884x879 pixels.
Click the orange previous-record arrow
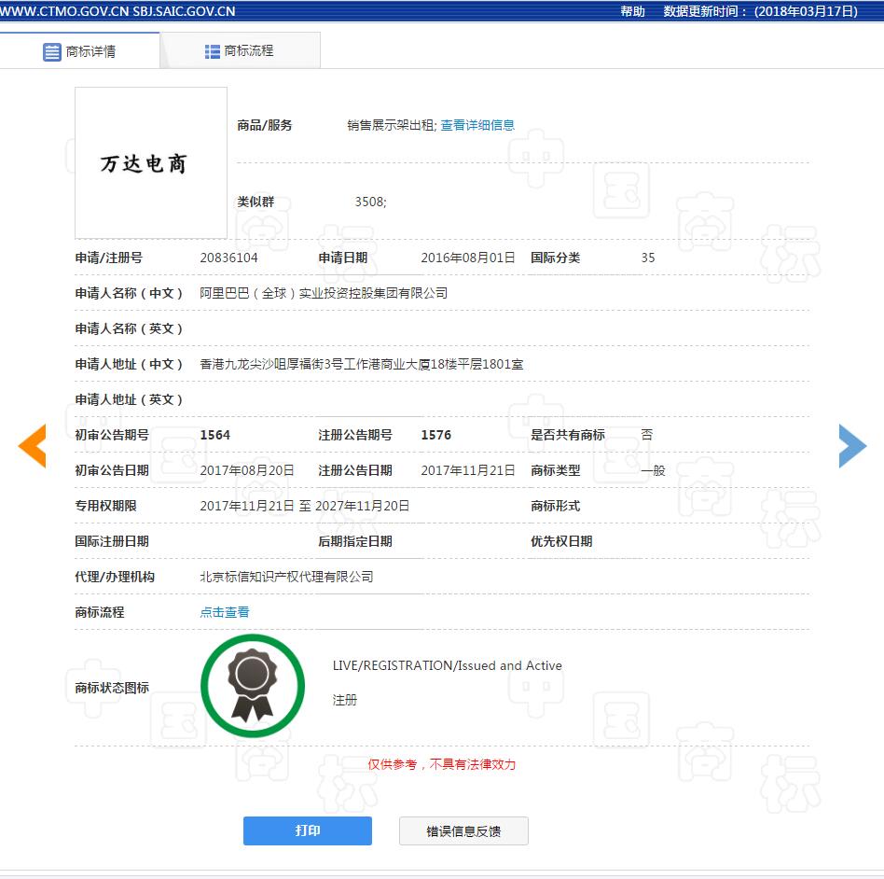pos(32,446)
